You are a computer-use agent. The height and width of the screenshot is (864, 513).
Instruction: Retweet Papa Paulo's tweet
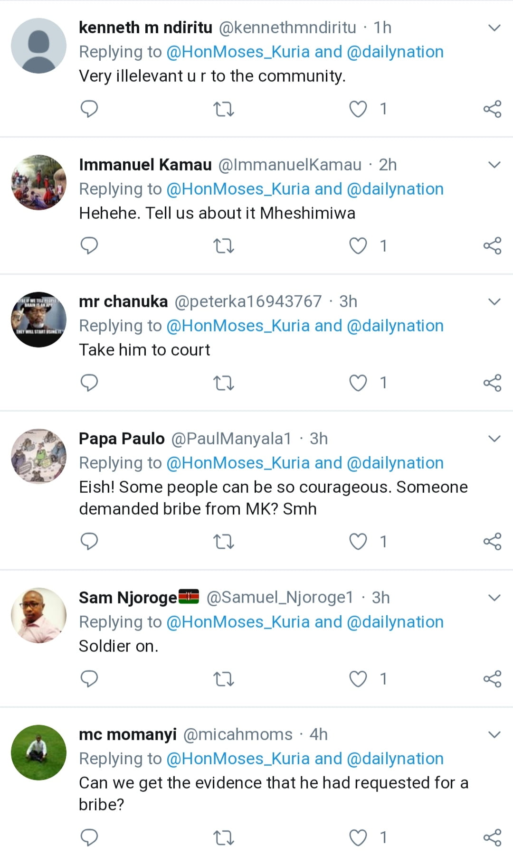click(x=223, y=542)
